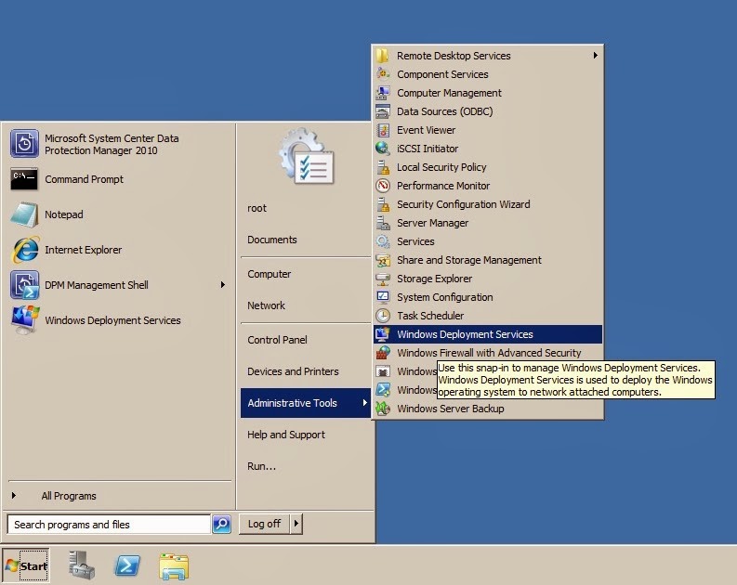Focus the Search programs and files box
737x585 pixels.
(x=109, y=525)
